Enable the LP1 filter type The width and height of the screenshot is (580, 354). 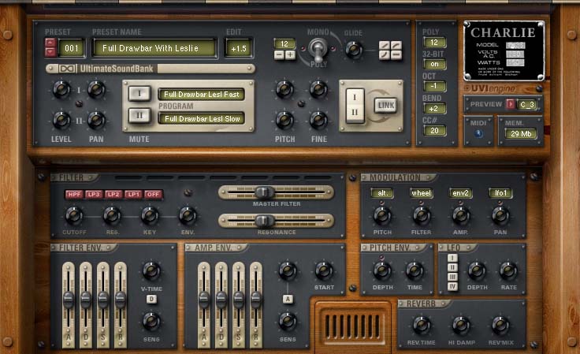[x=133, y=194]
